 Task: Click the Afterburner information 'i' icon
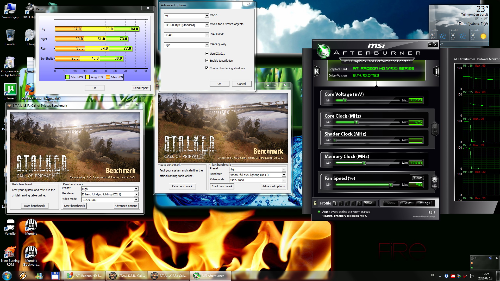436,71
